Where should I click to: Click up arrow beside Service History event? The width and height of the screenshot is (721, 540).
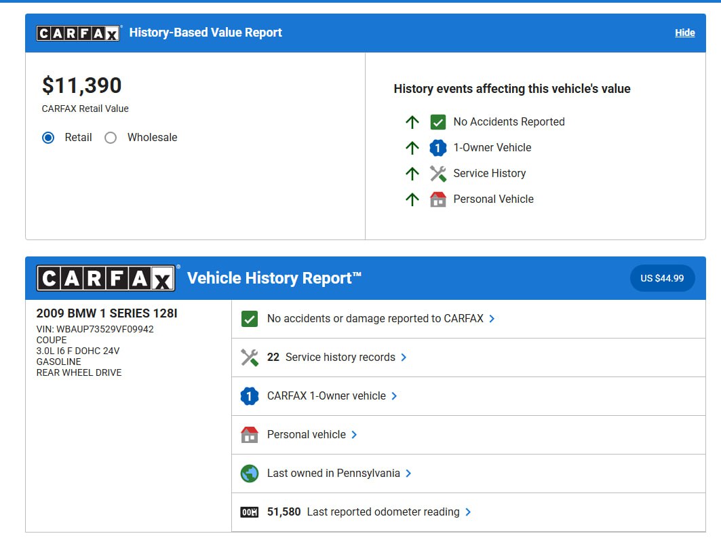click(x=412, y=174)
